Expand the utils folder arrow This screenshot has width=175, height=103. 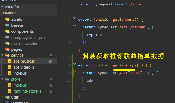point(2,97)
